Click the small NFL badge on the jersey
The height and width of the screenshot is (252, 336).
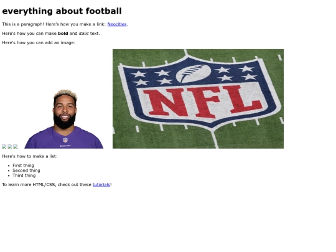(65, 140)
